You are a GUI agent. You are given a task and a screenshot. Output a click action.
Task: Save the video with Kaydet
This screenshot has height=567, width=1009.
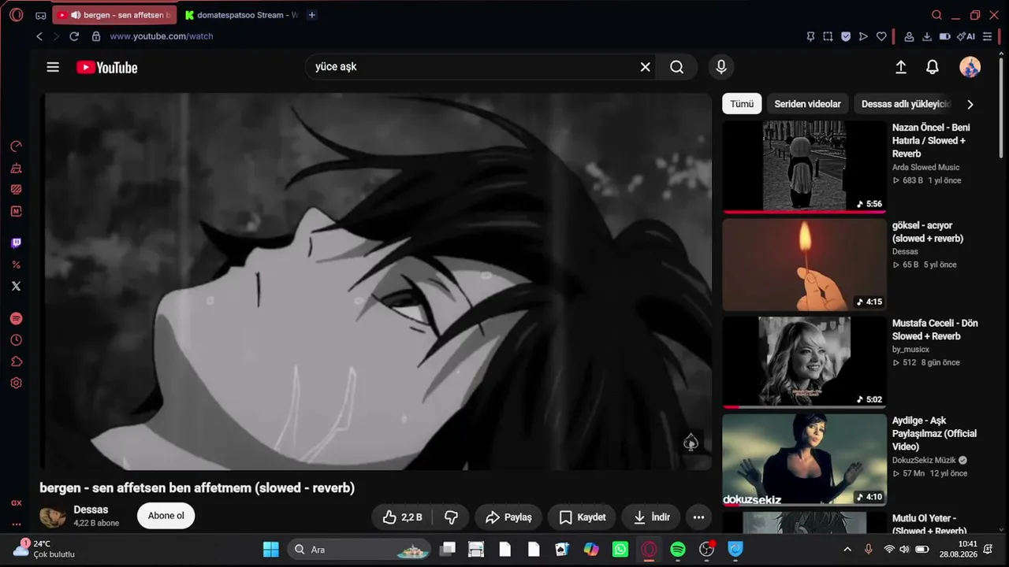pyautogui.click(x=583, y=517)
